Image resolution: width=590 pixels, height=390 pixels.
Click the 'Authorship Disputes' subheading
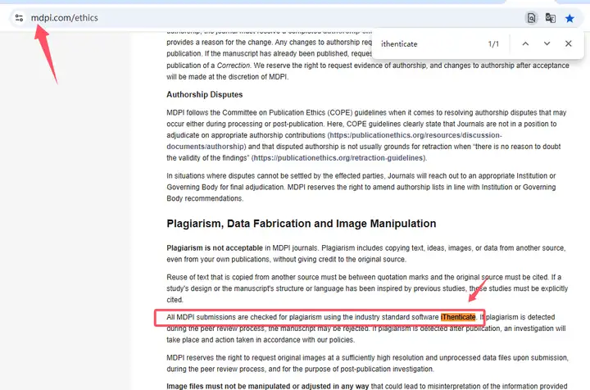205,94
